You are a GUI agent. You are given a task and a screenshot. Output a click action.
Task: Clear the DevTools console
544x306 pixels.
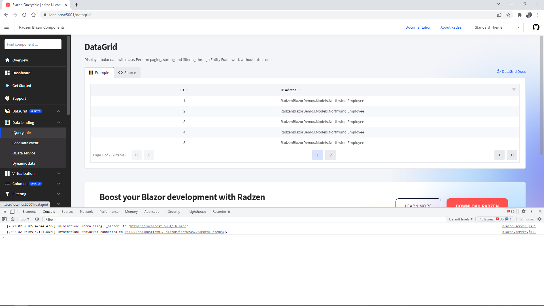point(12,219)
